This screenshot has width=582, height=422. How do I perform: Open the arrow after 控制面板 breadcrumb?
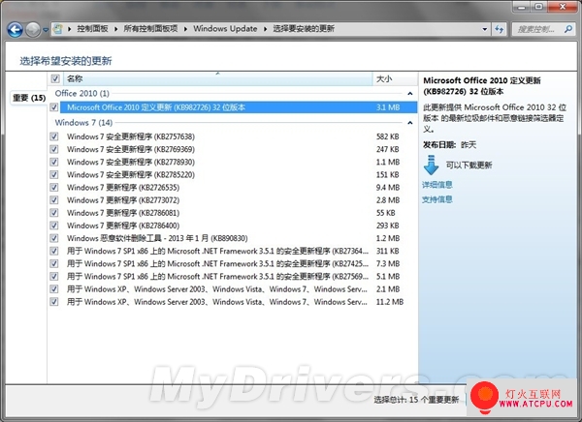tap(115, 29)
